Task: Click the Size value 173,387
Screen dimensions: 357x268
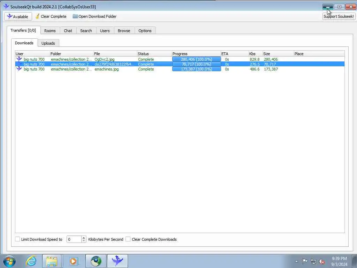Action: pyautogui.click(x=271, y=69)
